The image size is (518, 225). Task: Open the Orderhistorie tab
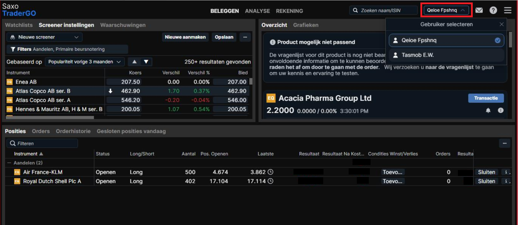(73, 131)
